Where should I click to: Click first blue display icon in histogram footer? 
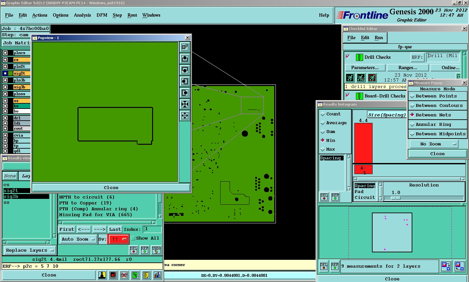point(446,266)
